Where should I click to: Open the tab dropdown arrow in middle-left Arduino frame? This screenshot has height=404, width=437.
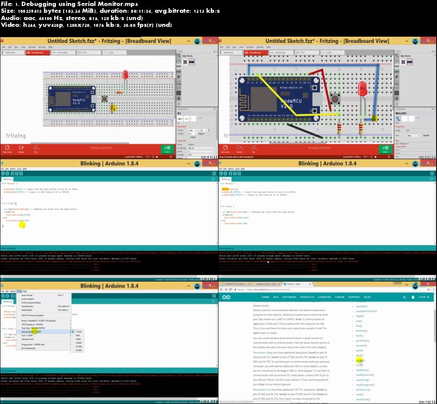click(x=213, y=179)
